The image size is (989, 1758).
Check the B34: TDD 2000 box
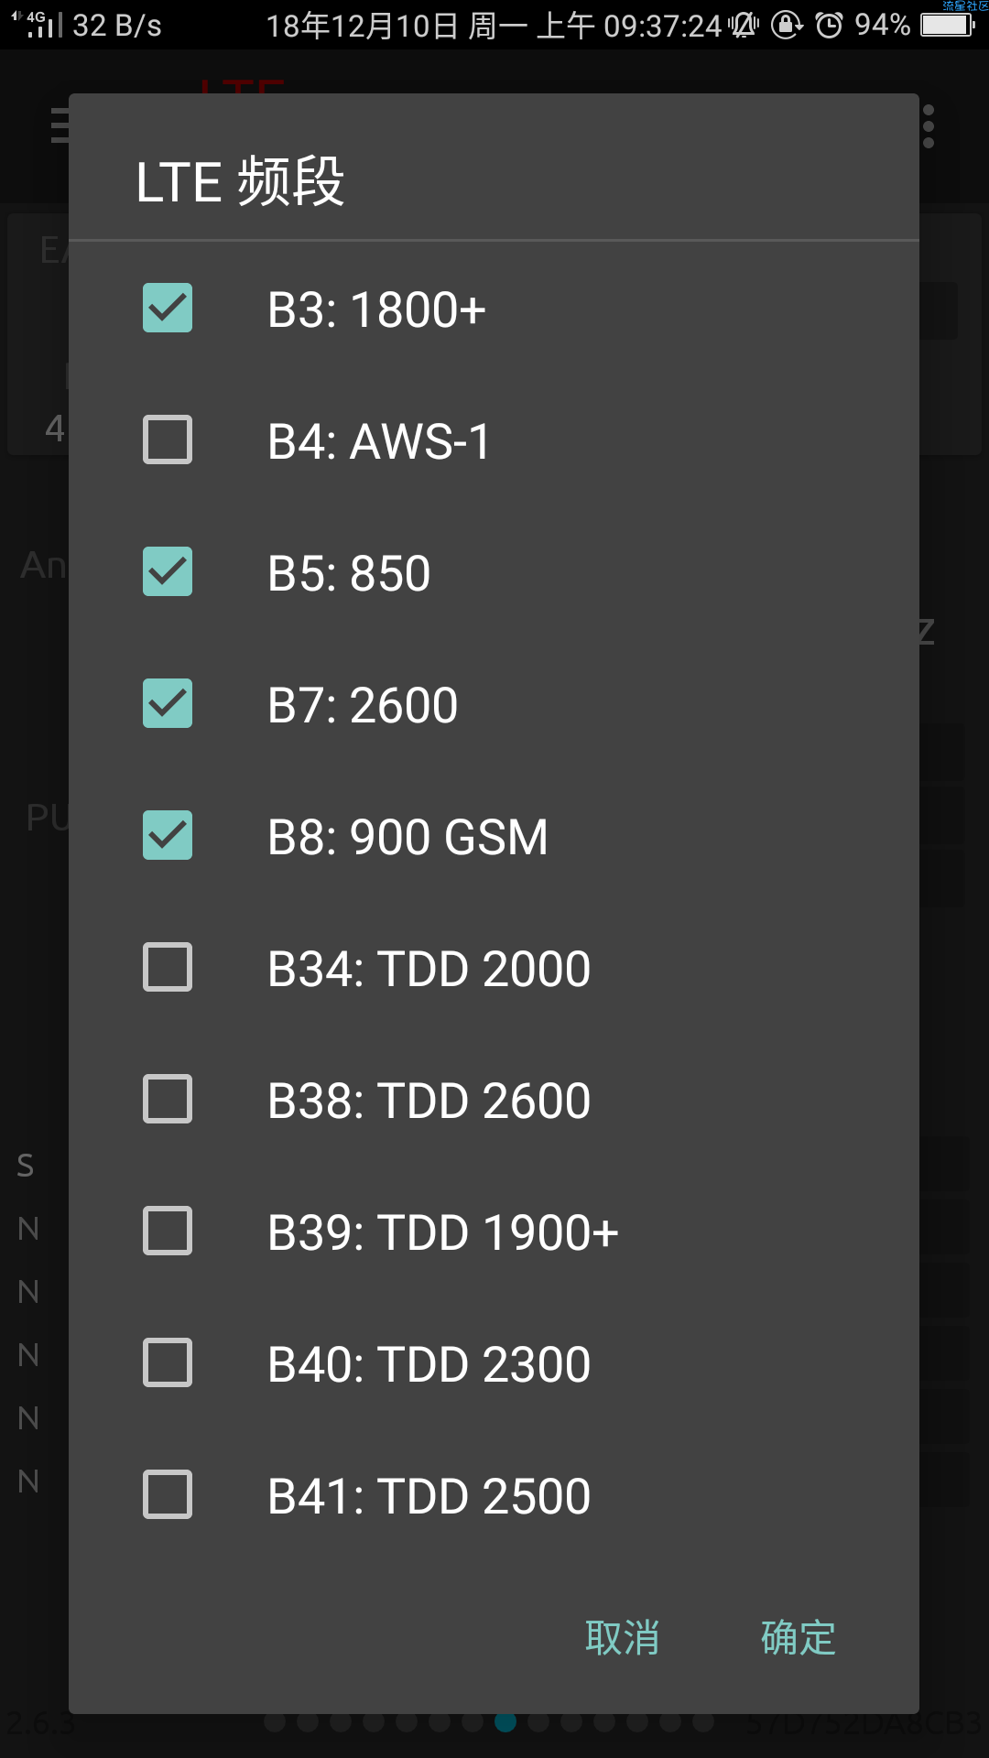[x=168, y=967]
